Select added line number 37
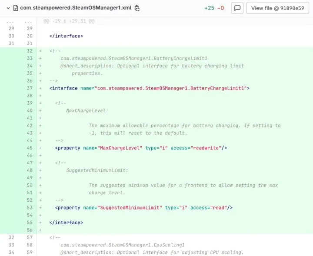This screenshot has width=313, height=256. 29,88
